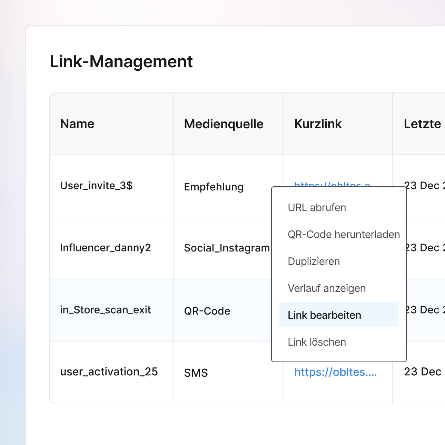The width and height of the screenshot is (445, 445).
Task: Click the 'SMS' media source cell
Action: click(196, 373)
